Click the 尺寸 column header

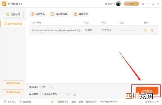coord(104,22)
